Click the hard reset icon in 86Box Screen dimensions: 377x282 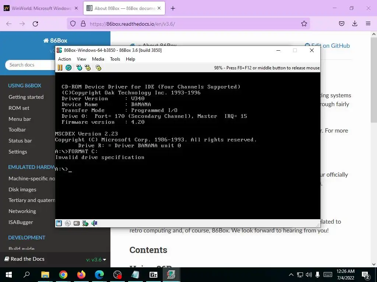tap(68, 68)
